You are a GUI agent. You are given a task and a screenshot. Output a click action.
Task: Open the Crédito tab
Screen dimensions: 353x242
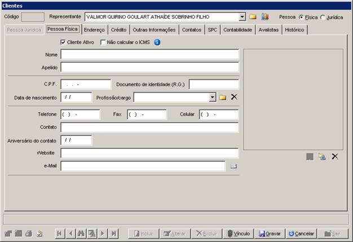[118, 30]
